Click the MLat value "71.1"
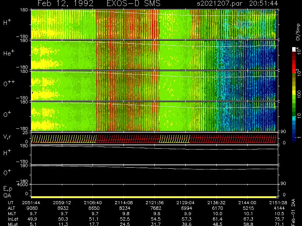Image resolution: width=302 pixels, height=226 pixels. click(x=279, y=224)
